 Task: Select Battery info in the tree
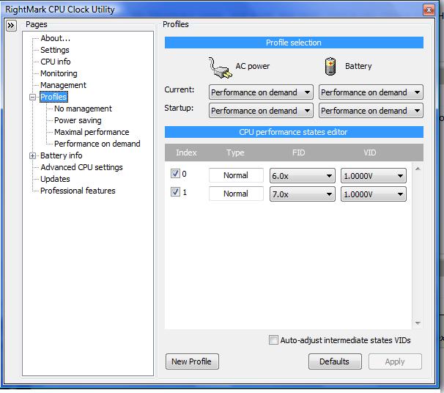click(x=61, y=155)
